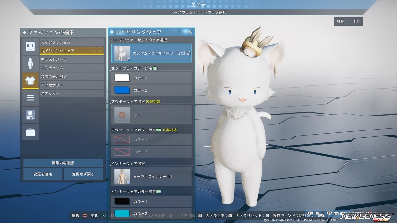397x223 pixels.
Task: Select マイファッション menu entry
Action: pyautogui.click(x=72, y=42)
